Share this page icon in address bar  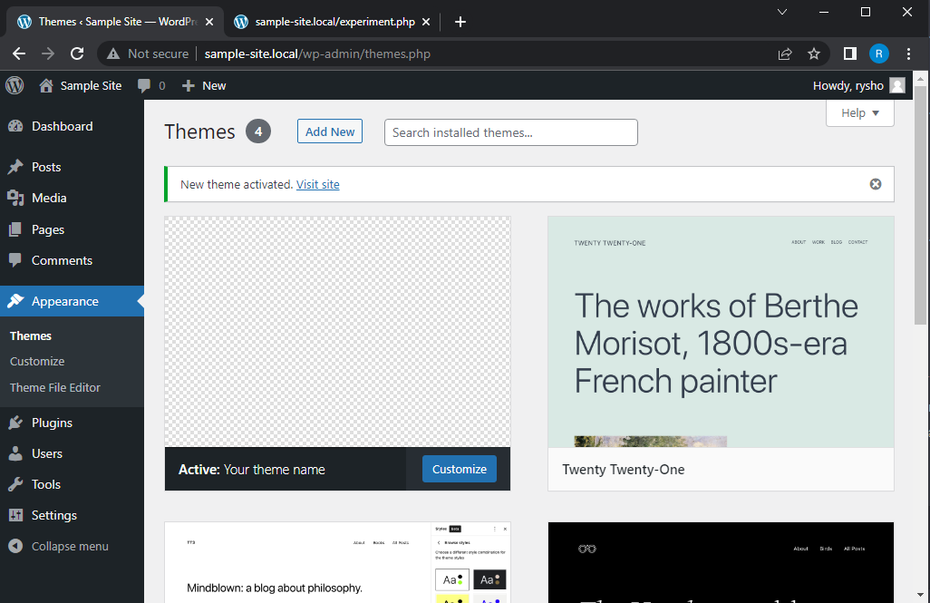785,54
